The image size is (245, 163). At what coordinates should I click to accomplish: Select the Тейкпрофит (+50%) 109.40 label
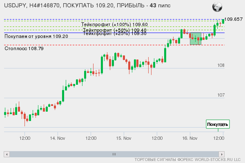114,30
